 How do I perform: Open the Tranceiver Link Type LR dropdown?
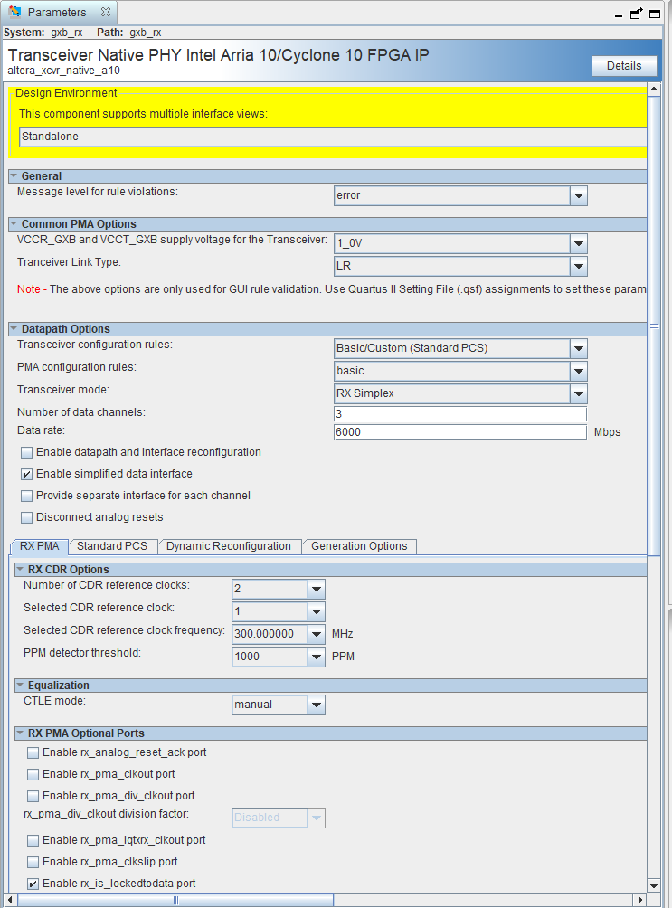tap(578, 267)
